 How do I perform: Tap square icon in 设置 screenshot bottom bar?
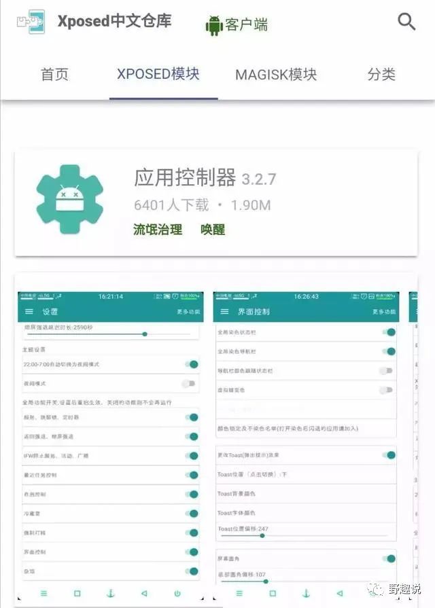pos(77,593)
